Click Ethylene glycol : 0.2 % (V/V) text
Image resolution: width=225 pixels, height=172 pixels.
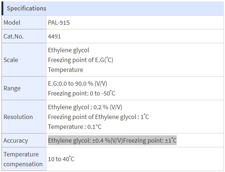tap(85, 107)
